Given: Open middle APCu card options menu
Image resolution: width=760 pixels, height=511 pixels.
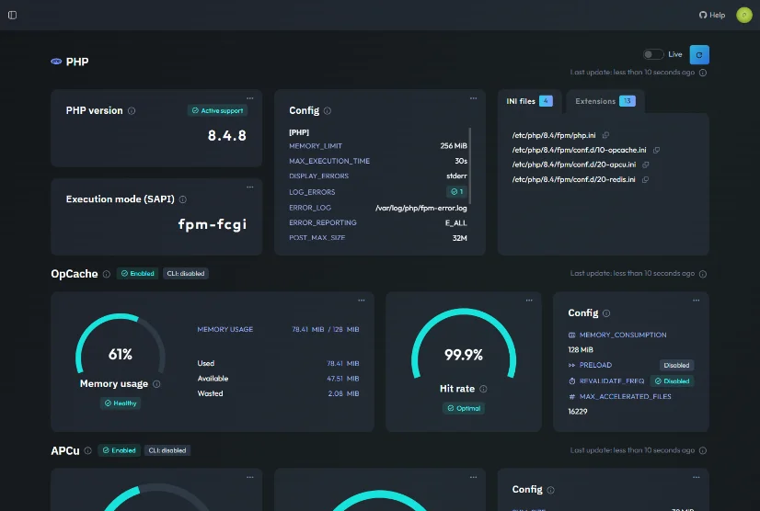Looking at the screenshot, I should [473, 477].
